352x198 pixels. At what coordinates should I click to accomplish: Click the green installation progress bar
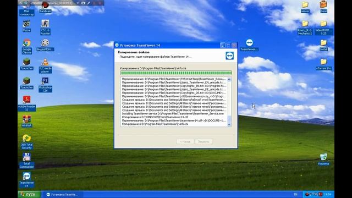click(x=176, y=73)
